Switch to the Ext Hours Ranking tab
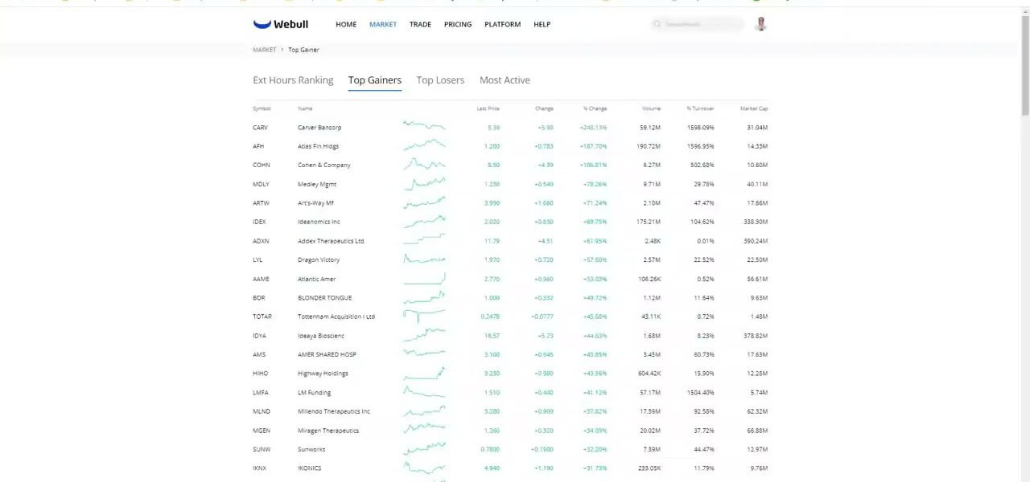The height and width of the screenshot is (482, 1030). pos(293,80)
